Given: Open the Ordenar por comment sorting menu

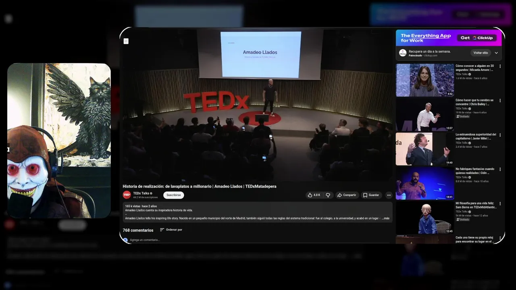Looking at the screenshot, I should [x=171, y=230].
